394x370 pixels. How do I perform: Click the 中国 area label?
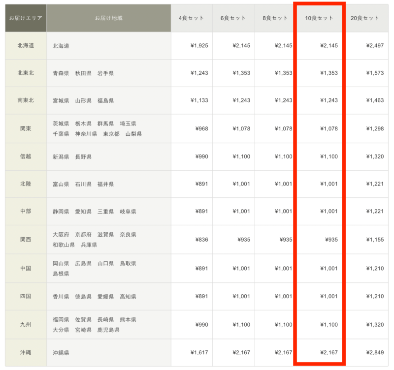pos(26,268)
